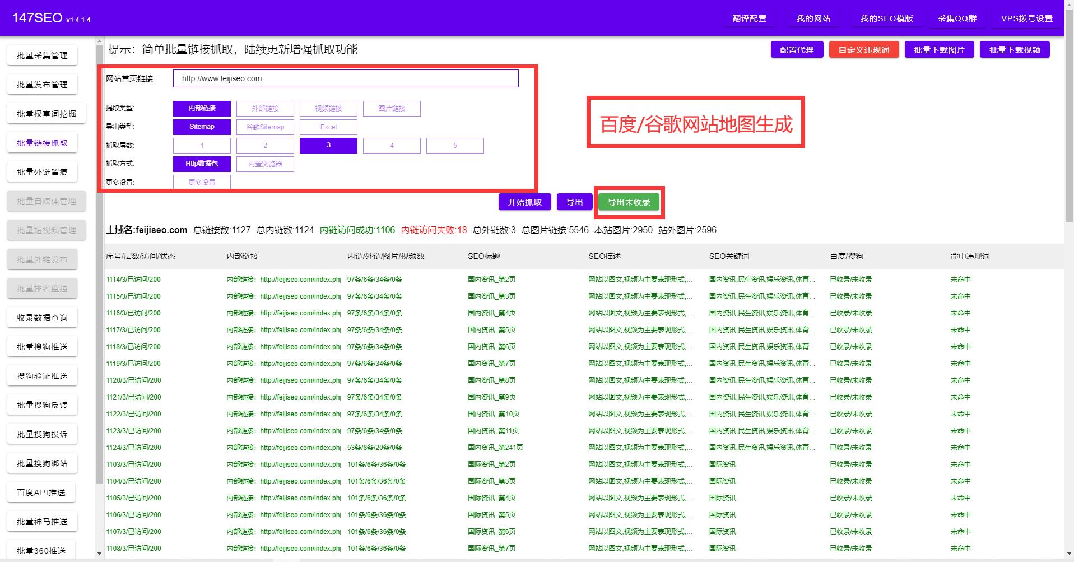This screenshot has height=562, width=1074.
Task: Open the 国内资讯_第2页 link
Action: coord(491,279)
